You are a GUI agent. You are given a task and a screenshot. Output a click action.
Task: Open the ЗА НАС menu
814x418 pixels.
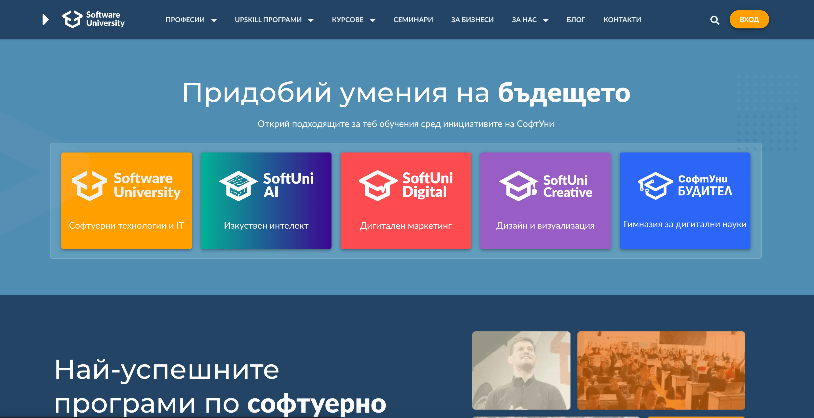524,20
